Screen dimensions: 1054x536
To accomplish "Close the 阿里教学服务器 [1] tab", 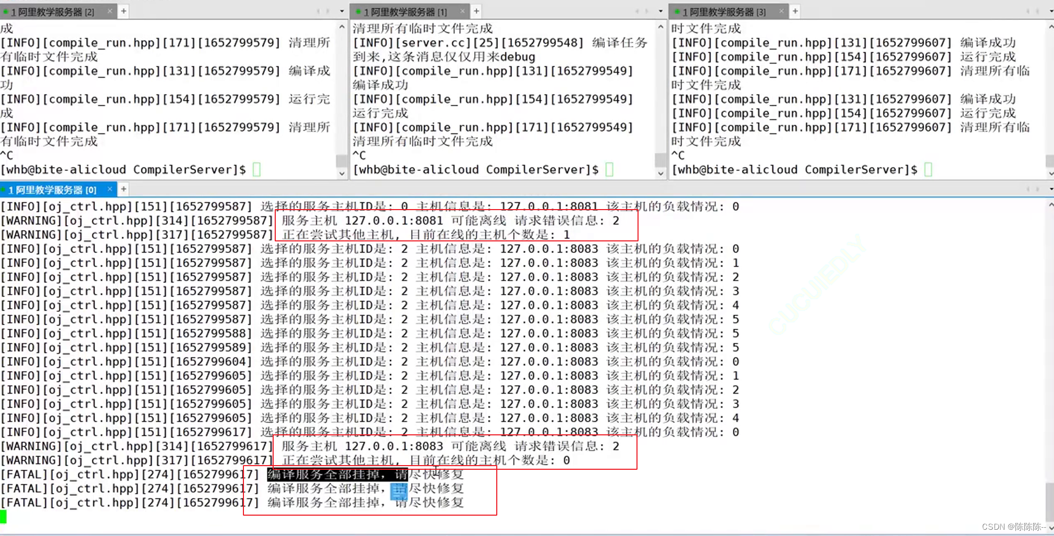I will pos(462,11).
